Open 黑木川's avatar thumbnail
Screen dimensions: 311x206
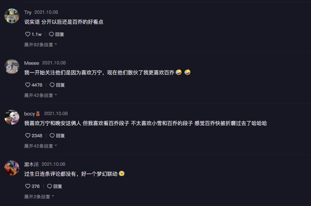click(12, 168)
